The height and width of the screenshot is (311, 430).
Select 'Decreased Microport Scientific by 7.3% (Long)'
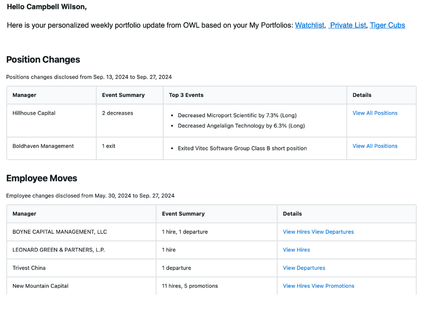(x=237, y=115)
